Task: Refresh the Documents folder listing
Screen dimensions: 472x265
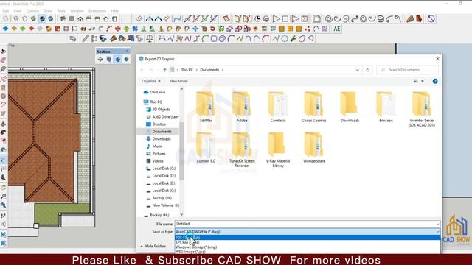Action: coord(367,70)
